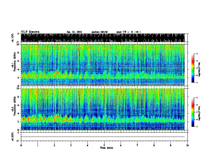Screen dimensions: 211x163
Task: Click the "-4" label on ch.1 color bar
Action: pyautogui.click(x=196, y=61)
